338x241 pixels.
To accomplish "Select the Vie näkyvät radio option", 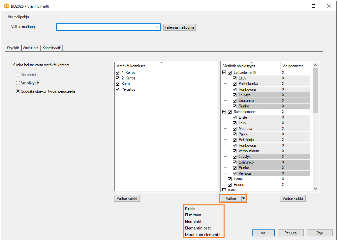I will (18, 83).
